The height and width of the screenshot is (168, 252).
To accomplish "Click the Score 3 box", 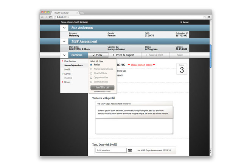I will (182, 69).
